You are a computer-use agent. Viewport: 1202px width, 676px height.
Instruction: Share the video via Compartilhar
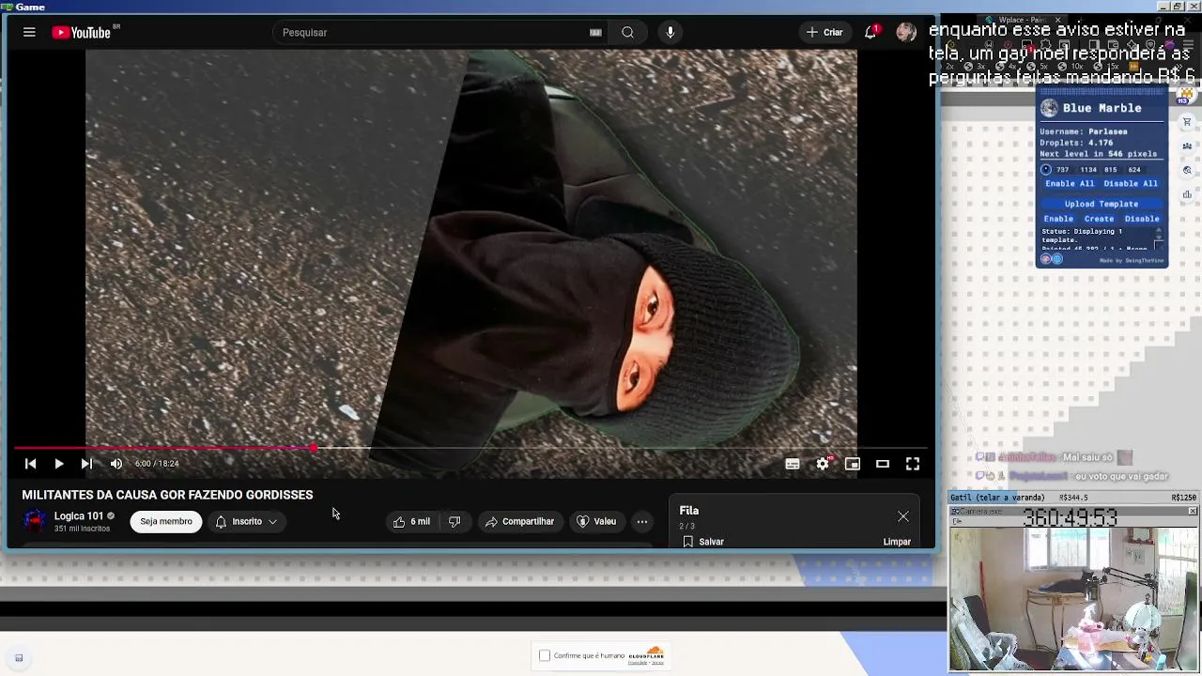tap(519, 521)
